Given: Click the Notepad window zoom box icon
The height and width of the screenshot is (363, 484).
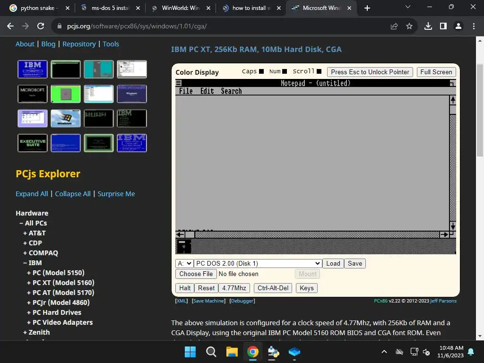Looking at the screenshot, I should (452, 83).
